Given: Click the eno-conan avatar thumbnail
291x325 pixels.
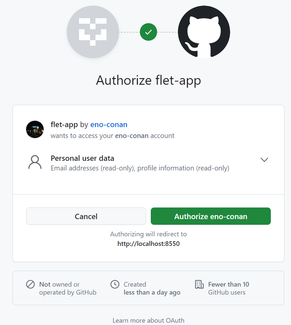Looking at the screenshot, I should [35, 129].
